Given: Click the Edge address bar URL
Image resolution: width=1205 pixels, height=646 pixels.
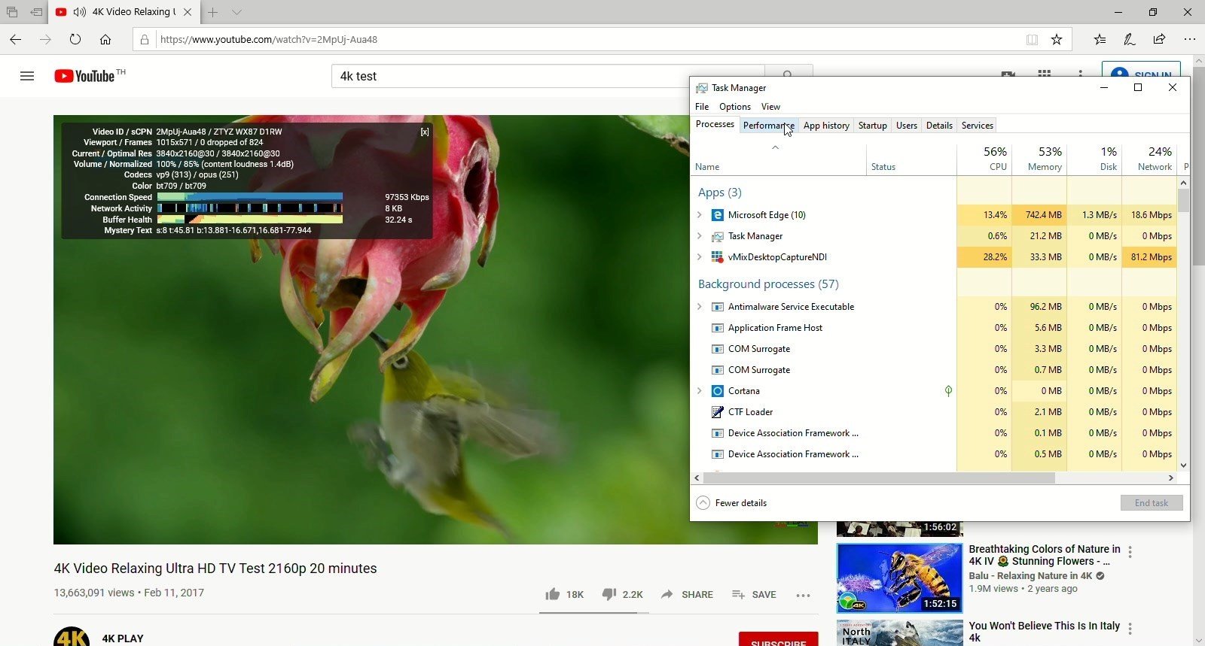Looking at the screenshot, I should 269,39.
